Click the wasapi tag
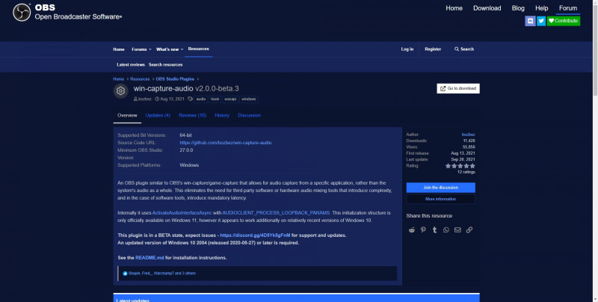Screen dimensions: 598x302 230,99
